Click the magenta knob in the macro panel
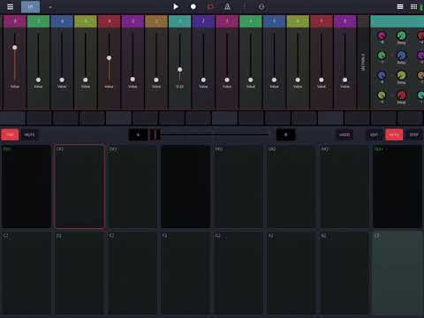This screenshot has width=424, height=318. 382,35
